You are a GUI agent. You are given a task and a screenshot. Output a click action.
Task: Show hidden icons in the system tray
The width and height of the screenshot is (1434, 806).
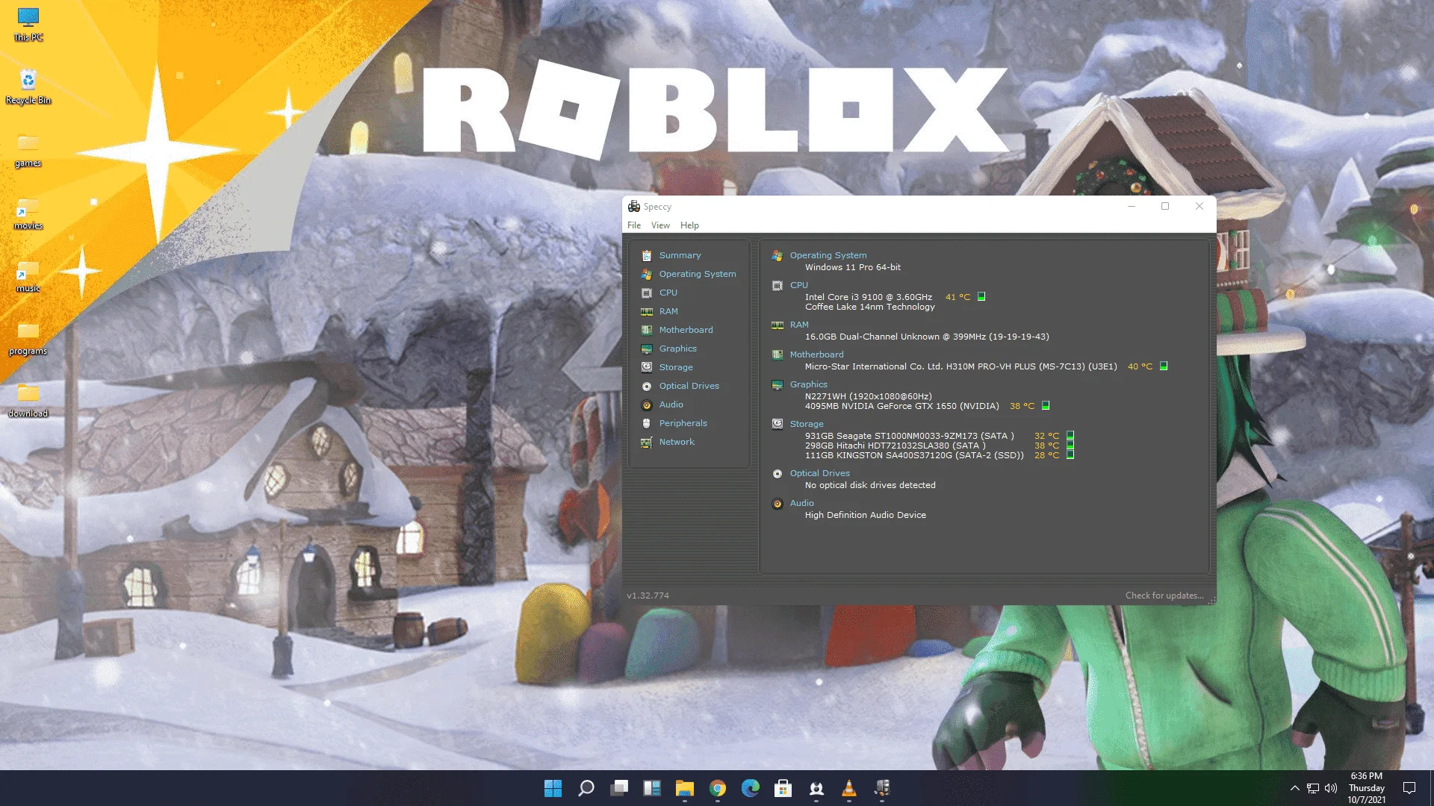[x=1294, y=788]
